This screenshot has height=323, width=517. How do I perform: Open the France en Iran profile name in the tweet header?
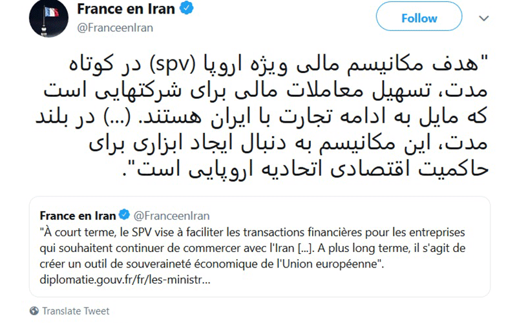(126, 9)
